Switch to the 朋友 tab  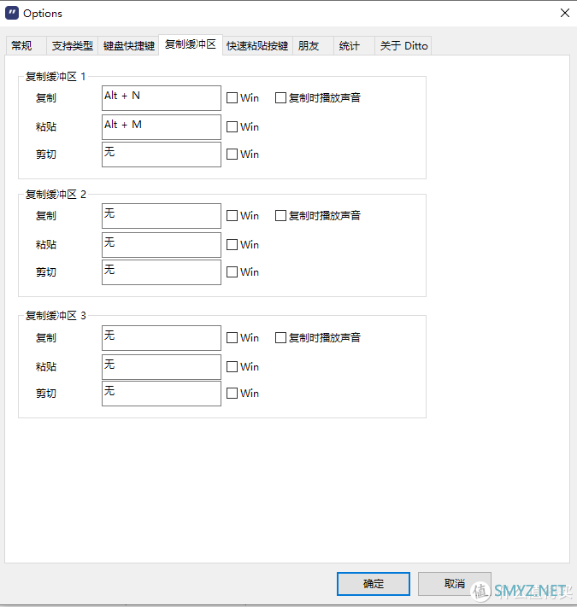point(313,46)
